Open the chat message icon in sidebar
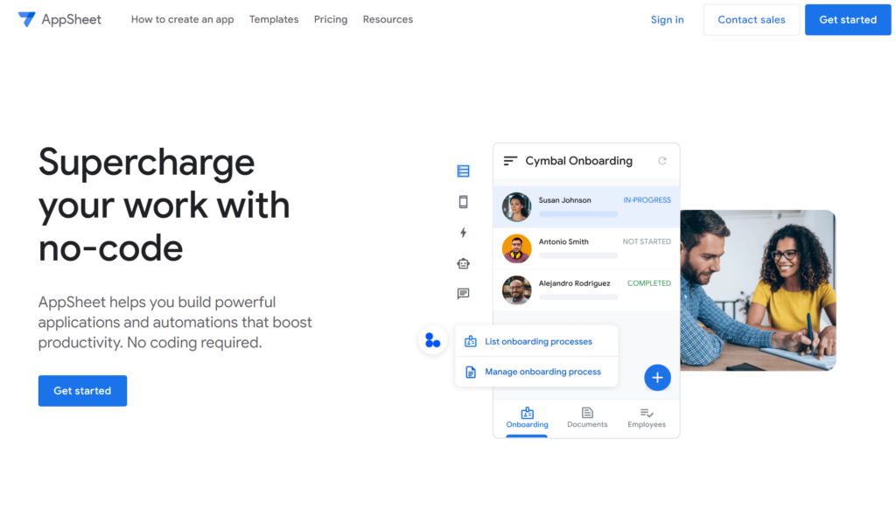The width and height of the screenshot is (896, 523). [x=463, y=294]
